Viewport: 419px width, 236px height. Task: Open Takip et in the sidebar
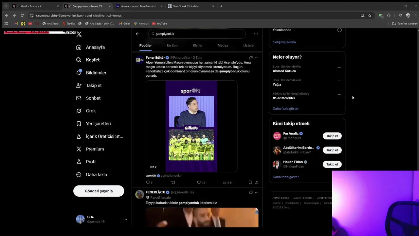pyautogui.click(x=89, y=86)
